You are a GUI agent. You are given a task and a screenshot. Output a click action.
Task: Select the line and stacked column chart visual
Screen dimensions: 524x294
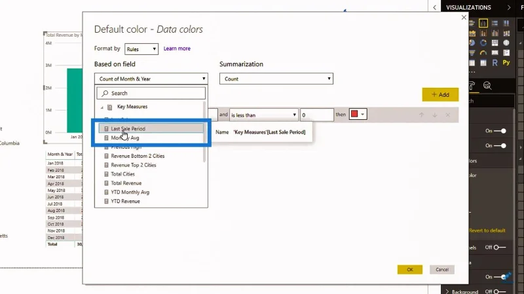coord(483,33)
